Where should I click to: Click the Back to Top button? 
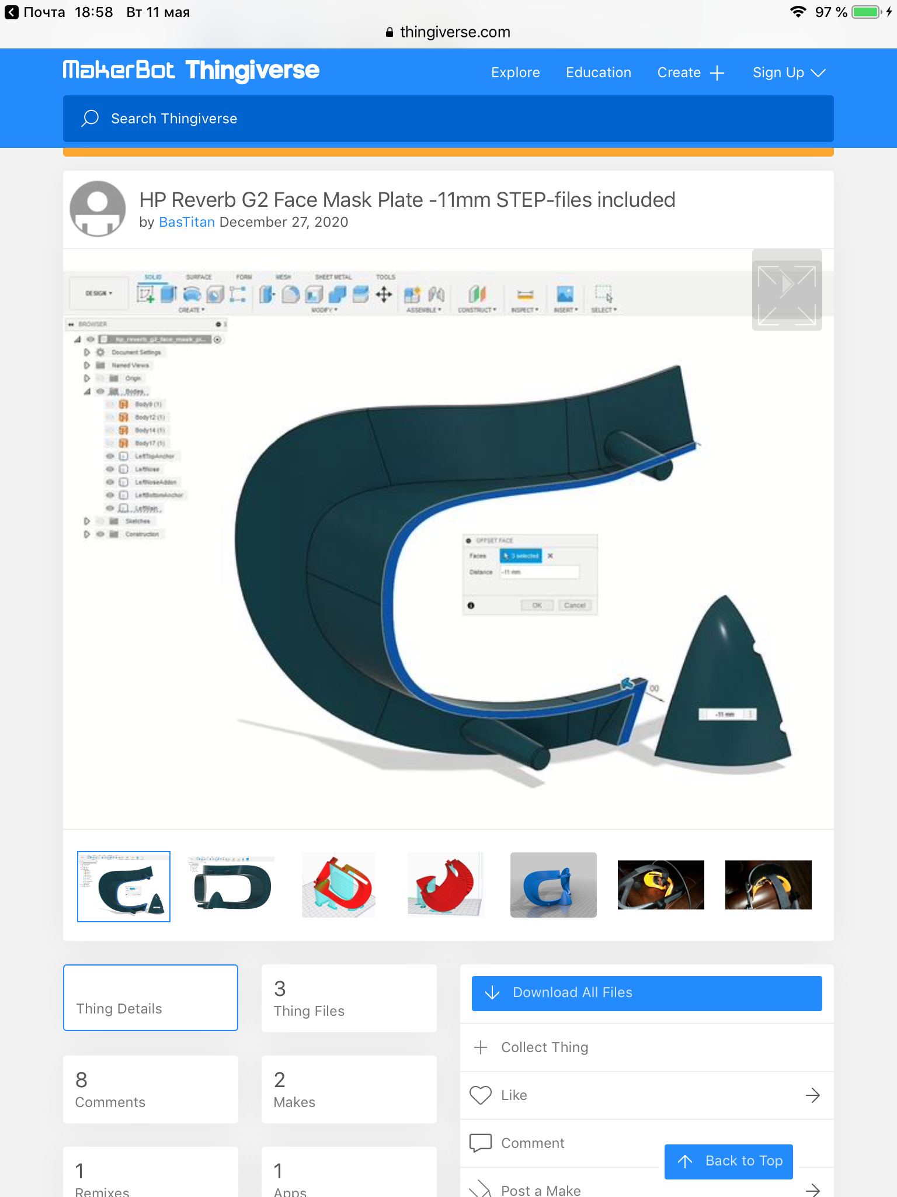point(729,1161)
